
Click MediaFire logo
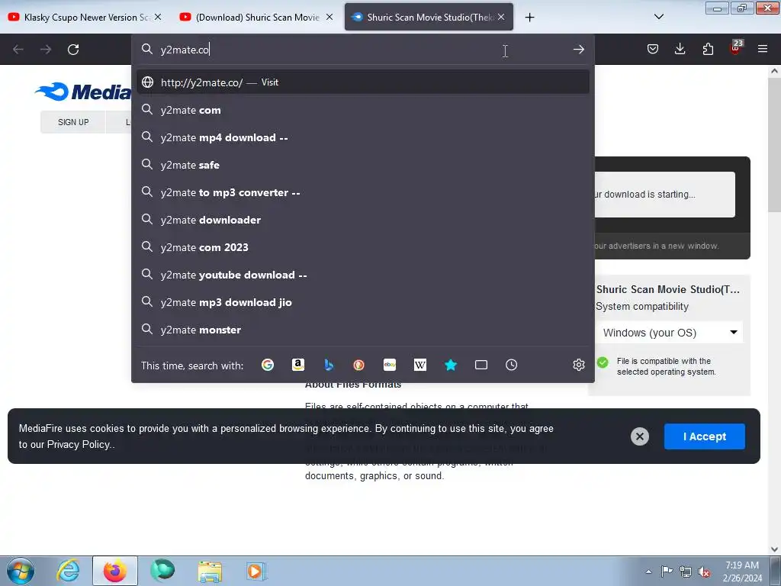tap(83, 92)
